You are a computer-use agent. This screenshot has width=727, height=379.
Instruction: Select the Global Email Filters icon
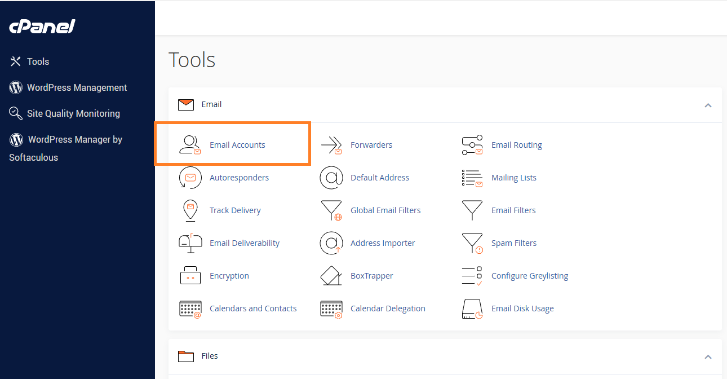(x=331, y=210)
